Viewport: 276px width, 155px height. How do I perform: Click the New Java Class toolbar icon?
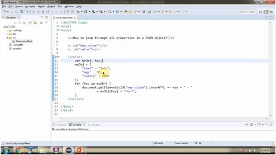pos(117,12)
